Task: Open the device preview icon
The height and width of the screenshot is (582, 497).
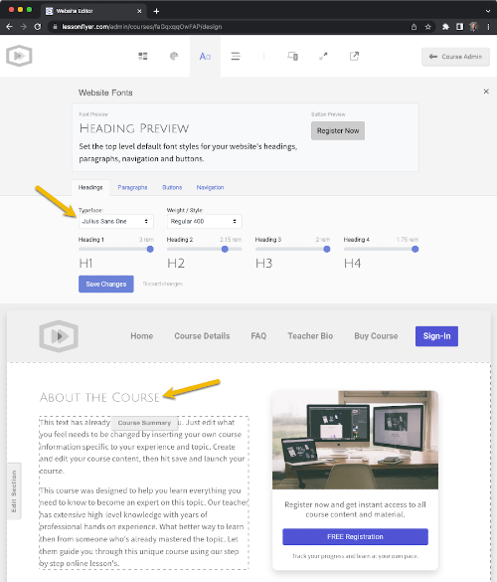Action: (292, 56)
